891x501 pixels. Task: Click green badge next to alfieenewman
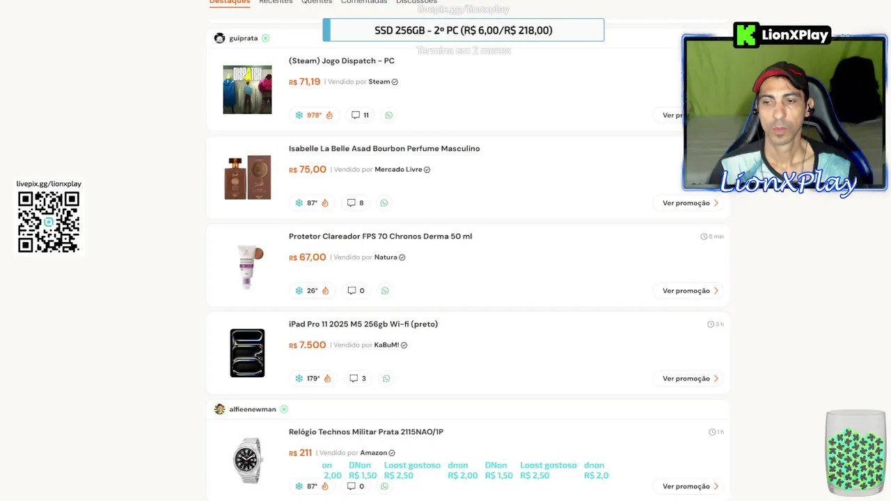pyautogui.click(x=284, y=409)
